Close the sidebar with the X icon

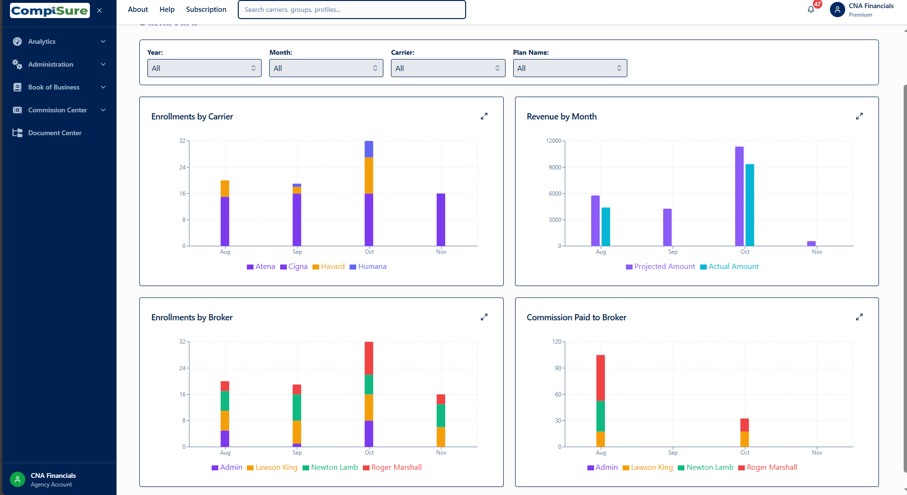point(99,10)
